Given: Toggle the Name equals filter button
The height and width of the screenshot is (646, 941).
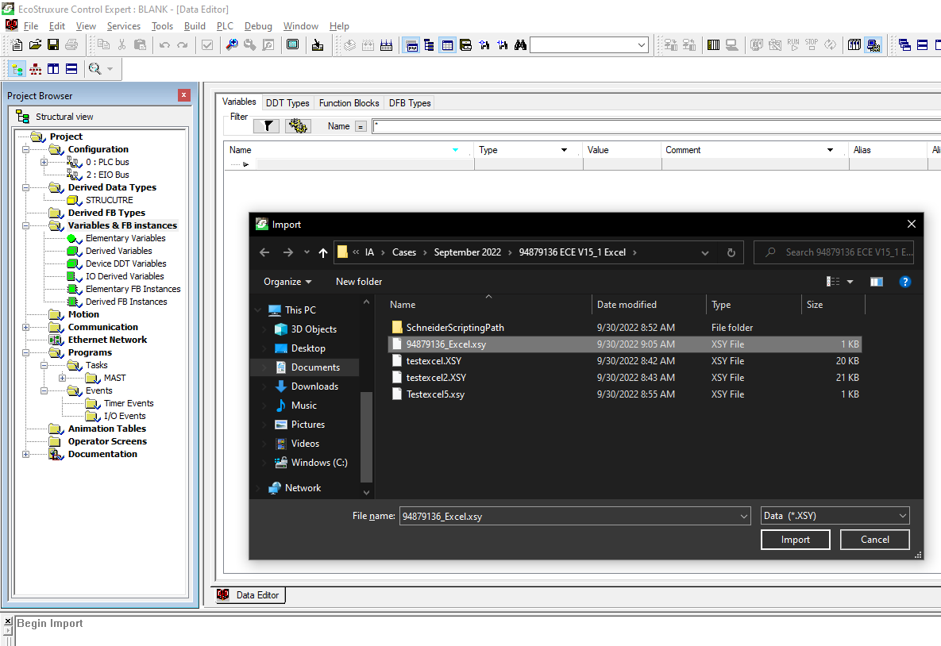Looking at the screenshot, I should click(361, 126).
